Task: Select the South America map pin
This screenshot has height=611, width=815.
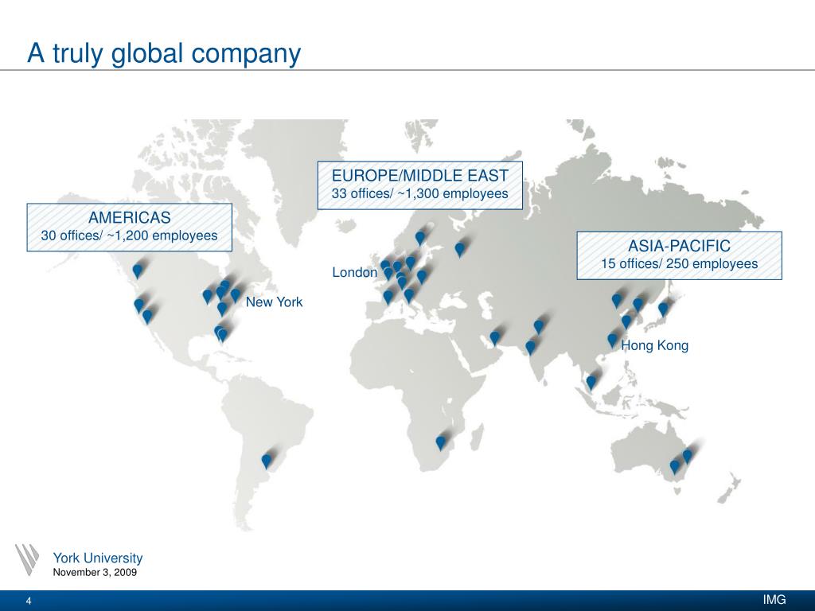Action: [x=266, y=461]
